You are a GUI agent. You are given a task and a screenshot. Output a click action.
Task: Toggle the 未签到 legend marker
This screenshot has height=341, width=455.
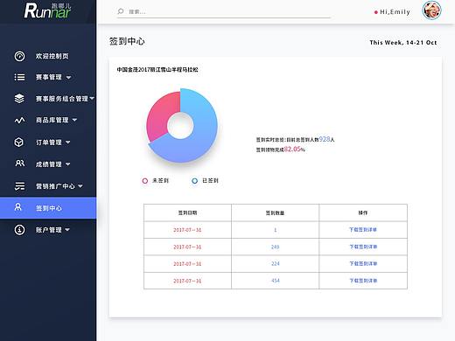point(145,181)
